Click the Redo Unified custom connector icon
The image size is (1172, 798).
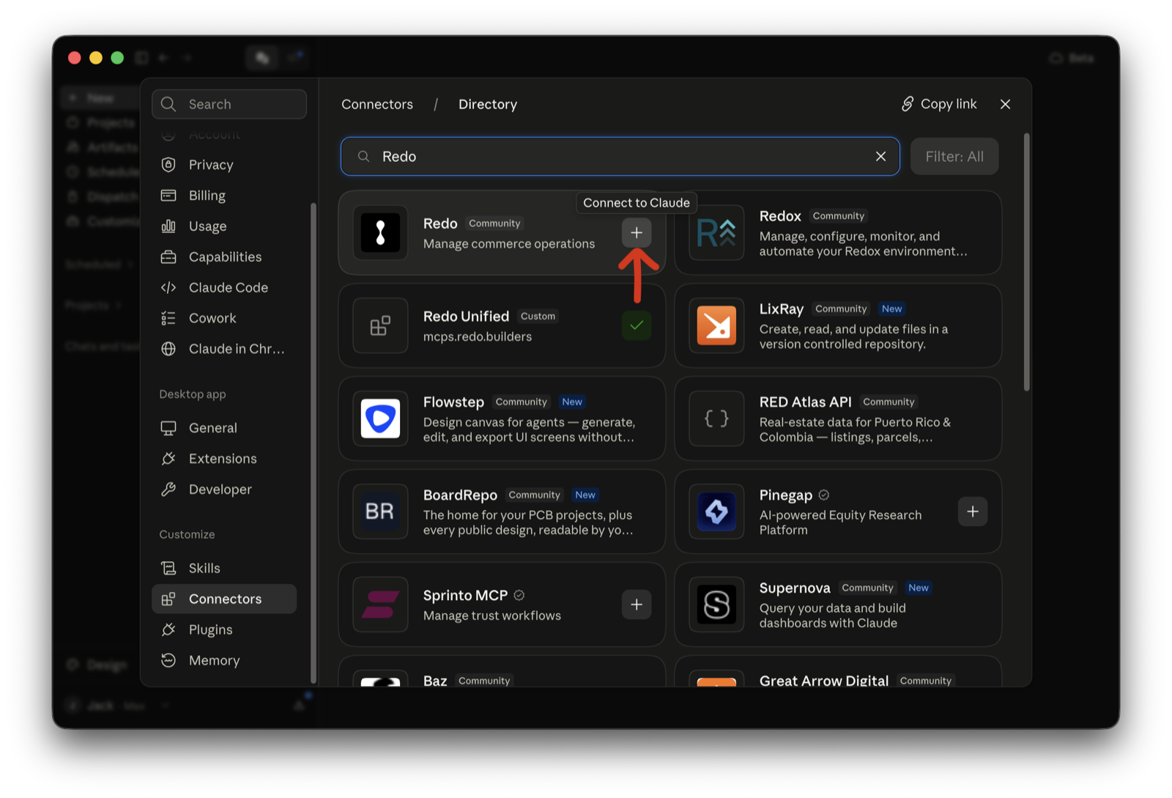point(380,326)
